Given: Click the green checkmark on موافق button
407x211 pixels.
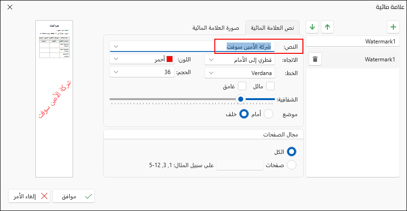Looking at the screenshot, I should pos(88,196).
